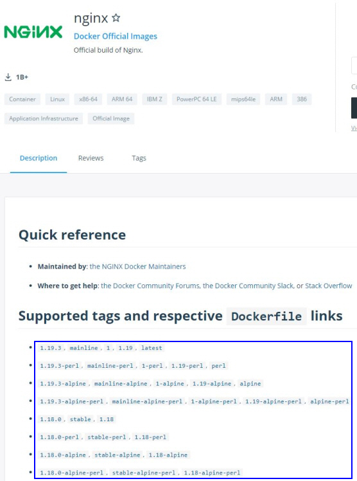The height and width of the screenshot is (481, 357).
Task: Click the download count icon
Action: [x=8, y=77]
